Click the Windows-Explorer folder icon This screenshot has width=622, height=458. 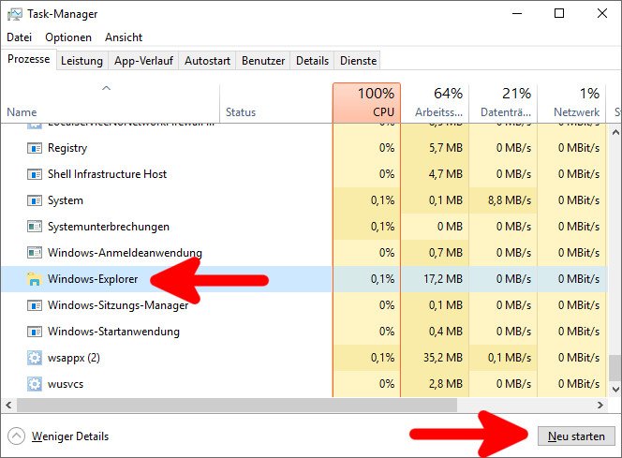(x=34, y=279)
